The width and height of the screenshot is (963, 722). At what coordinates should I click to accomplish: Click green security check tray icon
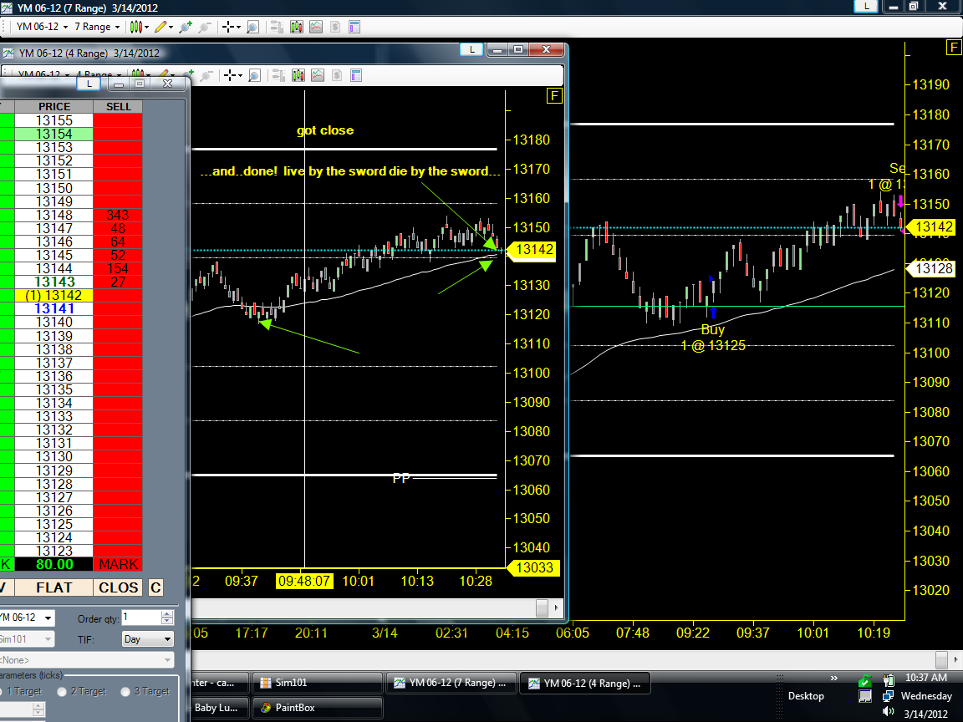[x=864, y=680]
